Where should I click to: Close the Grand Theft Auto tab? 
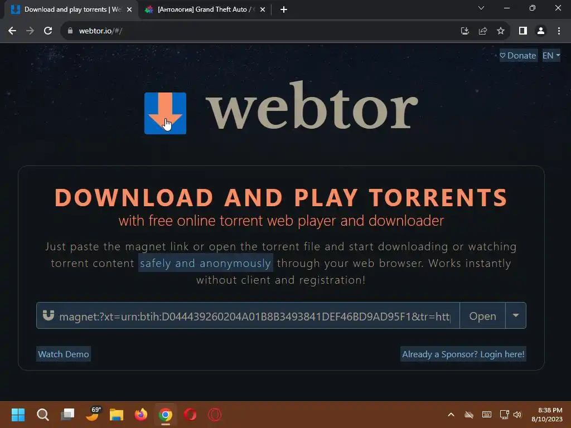(x=263, y=9)
